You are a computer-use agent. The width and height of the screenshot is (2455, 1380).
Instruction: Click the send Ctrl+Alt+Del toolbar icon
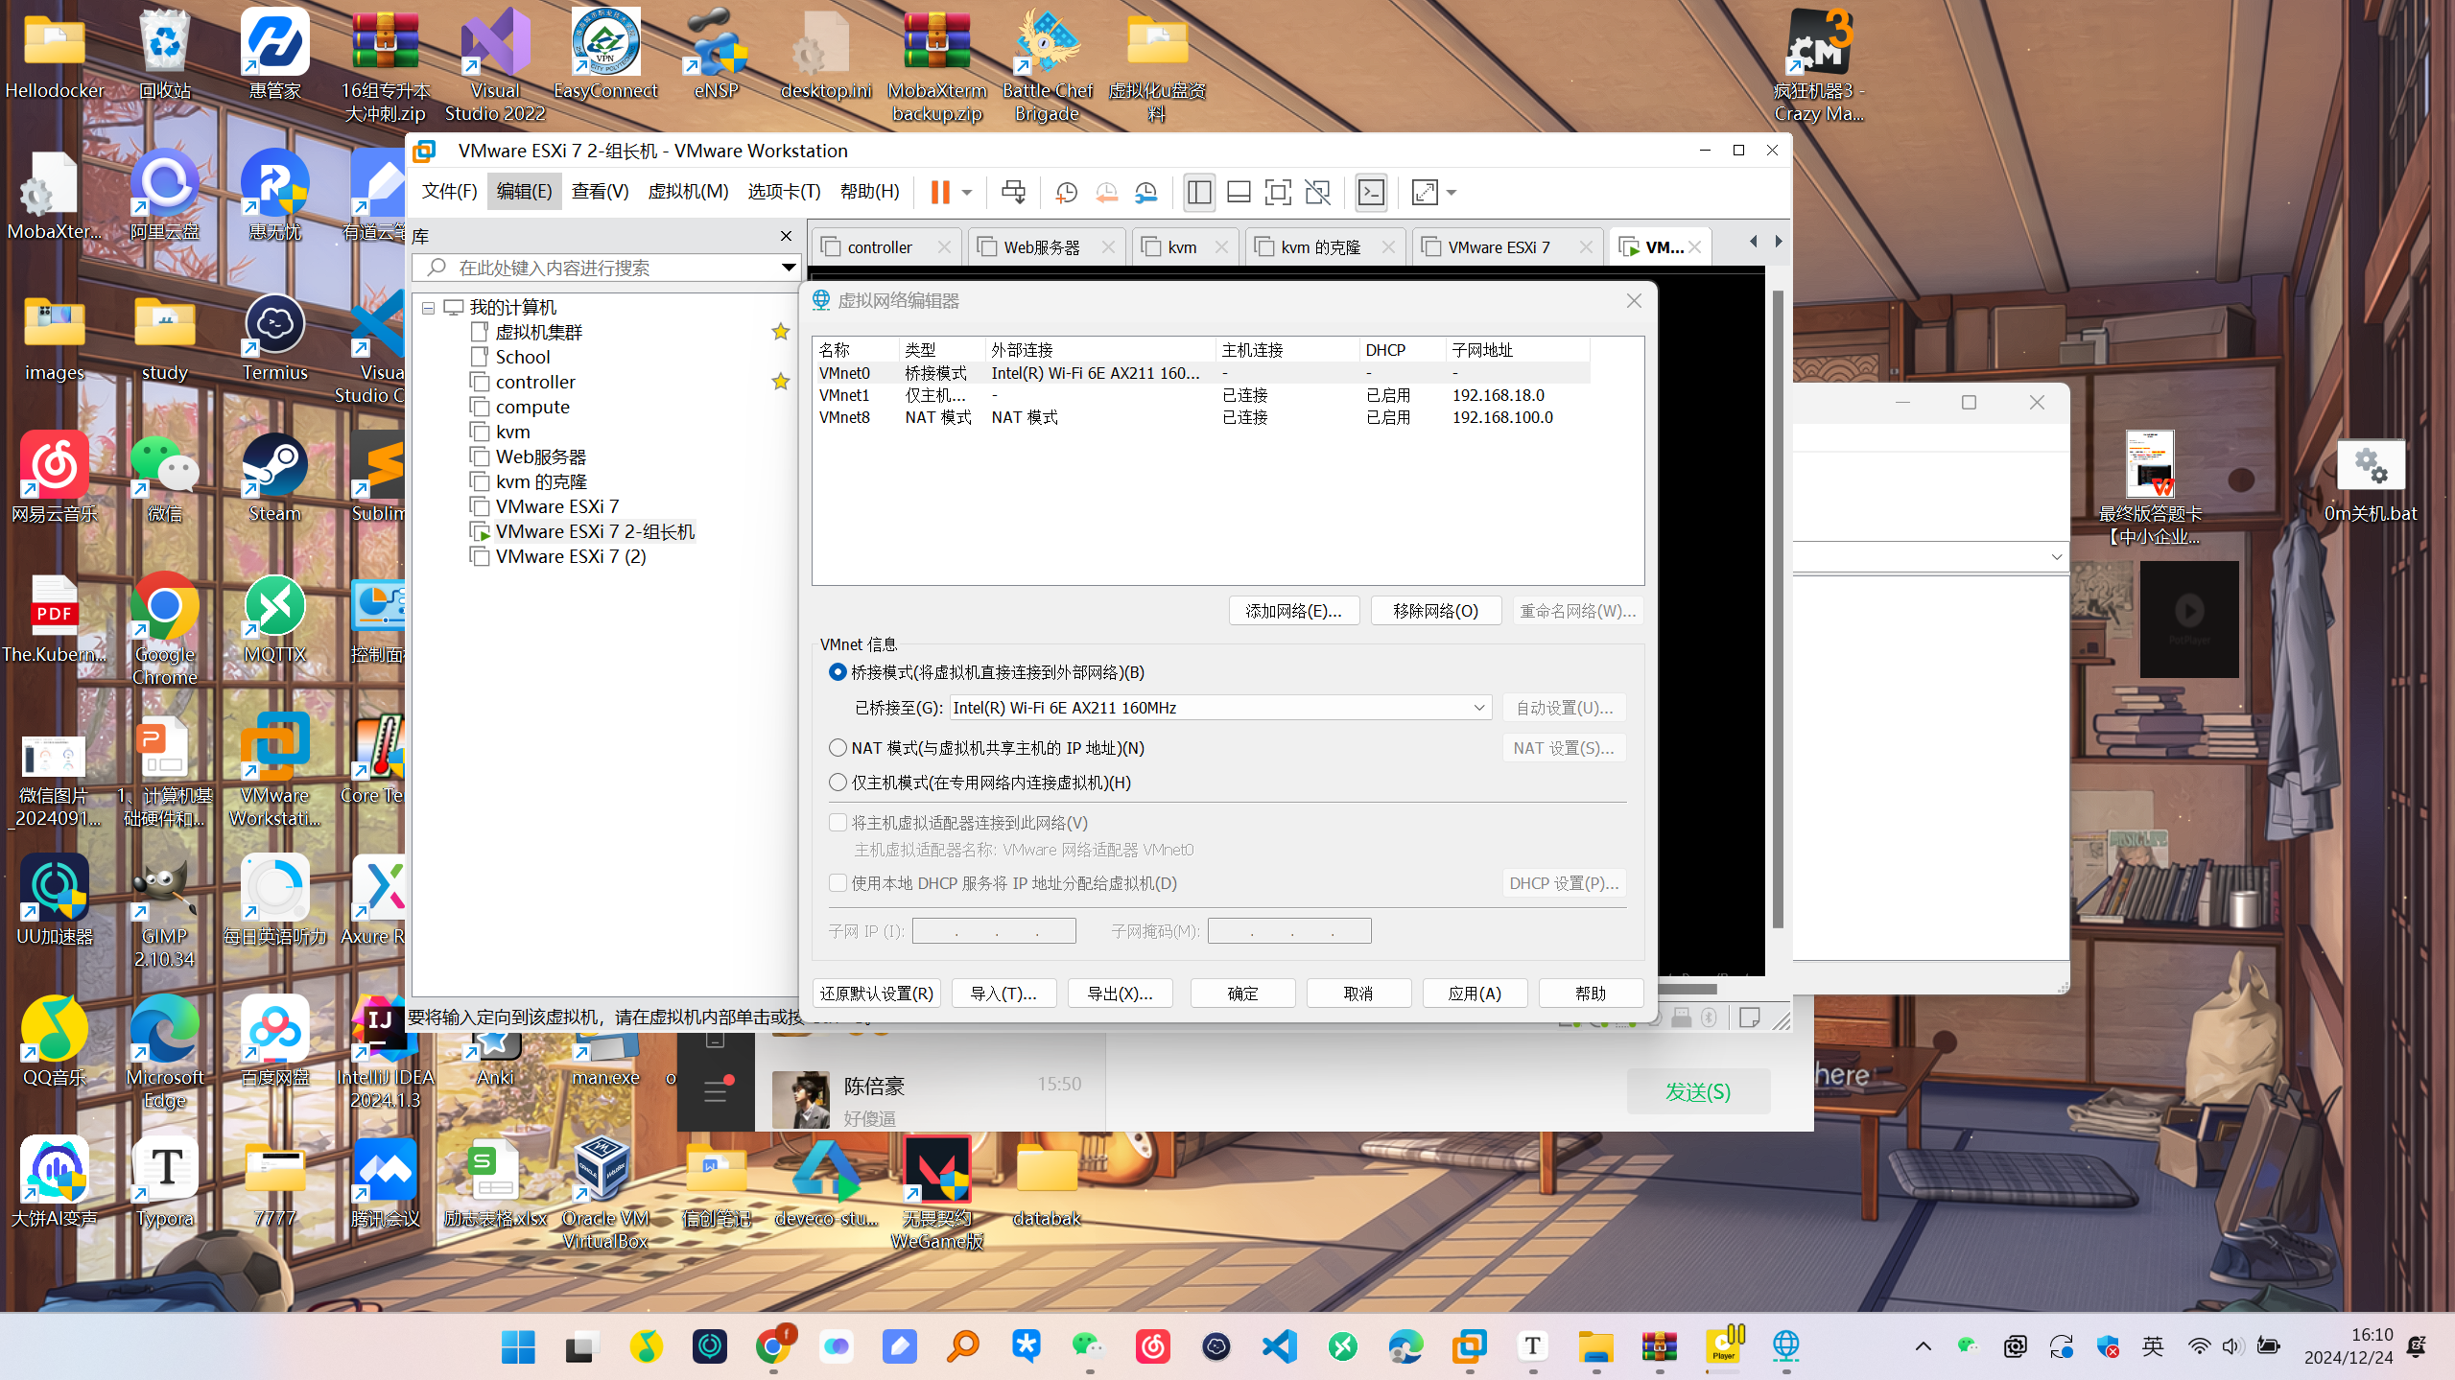1013,193
